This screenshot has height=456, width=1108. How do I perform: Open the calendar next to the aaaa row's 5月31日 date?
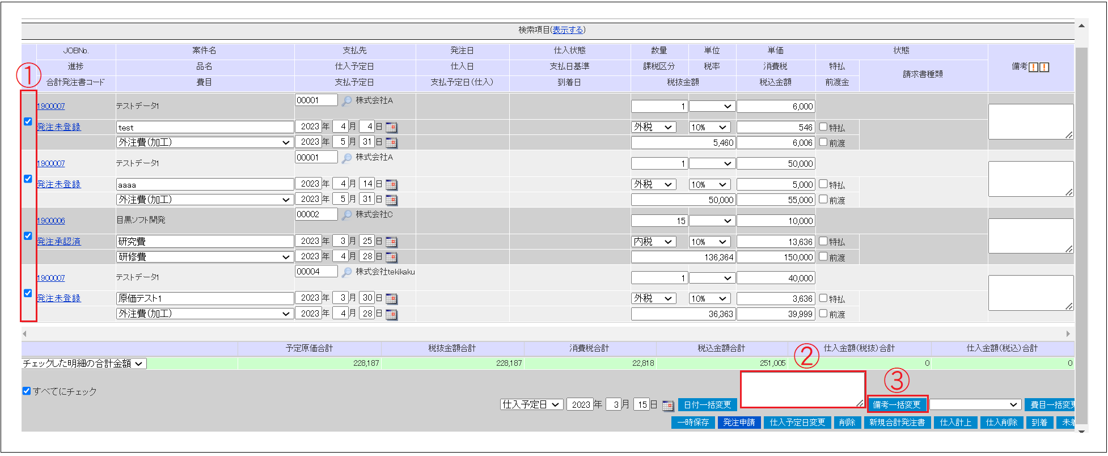pyautogui.click(x=391, y=200)
